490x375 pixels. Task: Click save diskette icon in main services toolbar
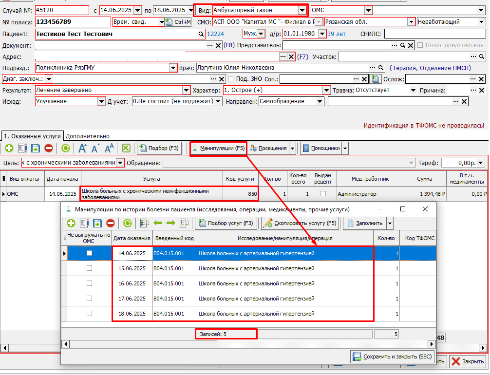click(x=36, y=148)
